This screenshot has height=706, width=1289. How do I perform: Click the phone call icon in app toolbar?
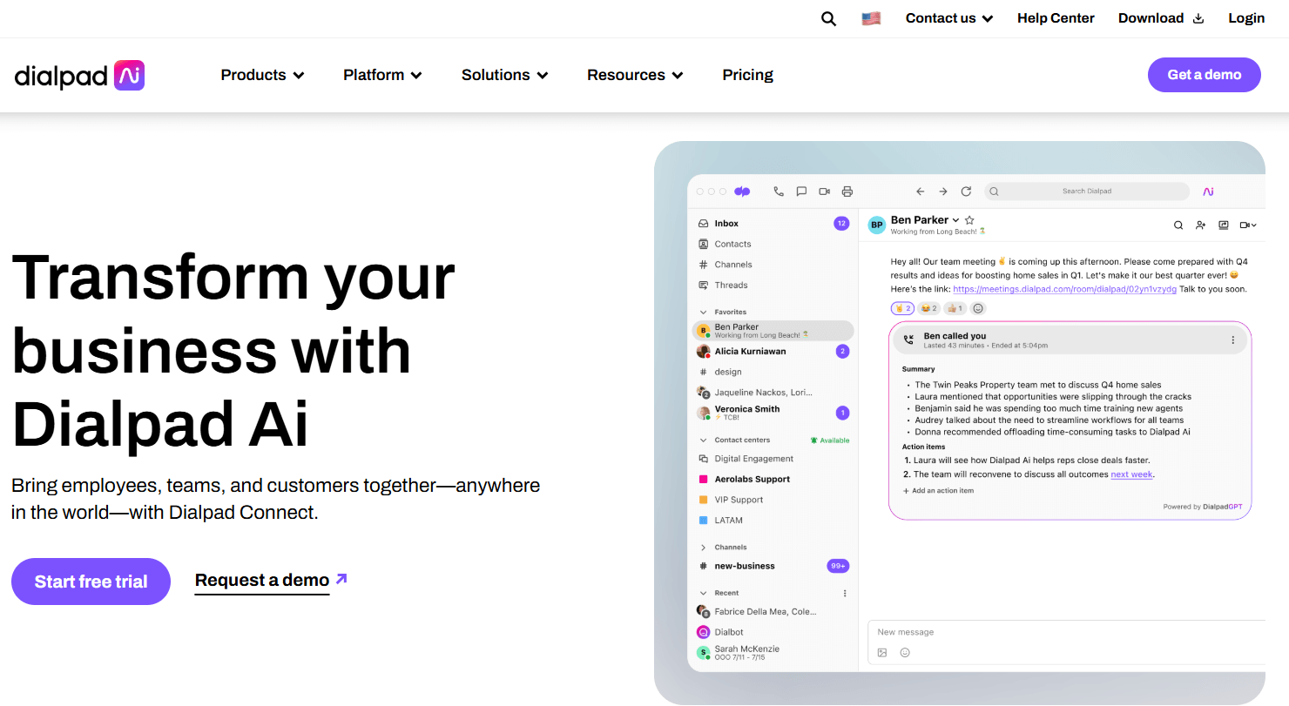[x=779, y=192]
